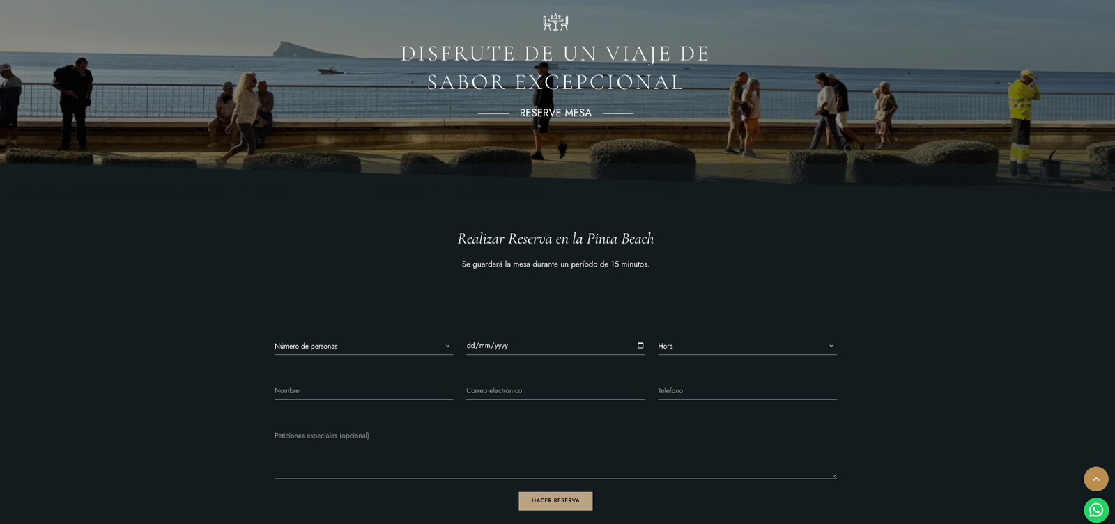The height and width of the screenshot is (524, 1115).
Task: Select the Correo electrónico field
Action: [x=555, y=390]
